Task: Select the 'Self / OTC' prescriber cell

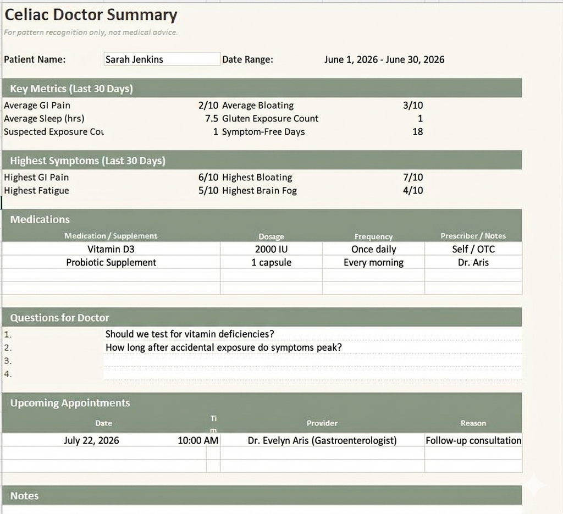Action: pos(473,249)
